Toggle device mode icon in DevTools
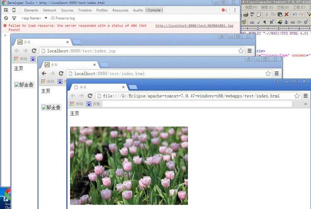 pyautogui.click(x=14, y=10)
